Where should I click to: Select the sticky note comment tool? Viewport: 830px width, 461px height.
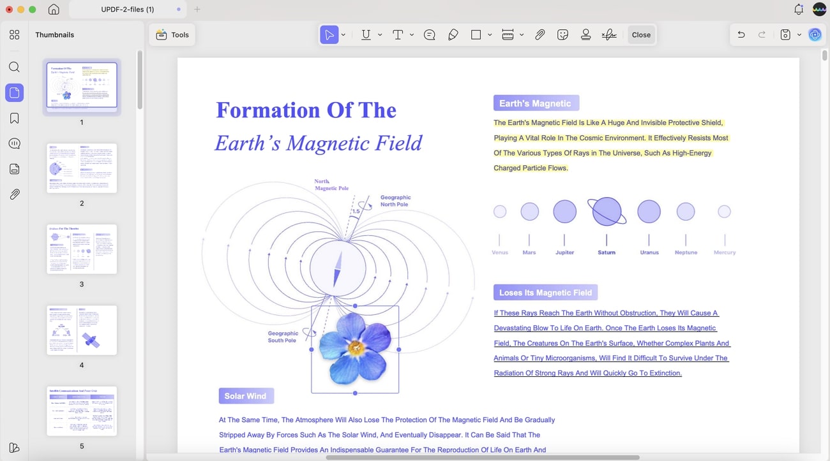430,35
